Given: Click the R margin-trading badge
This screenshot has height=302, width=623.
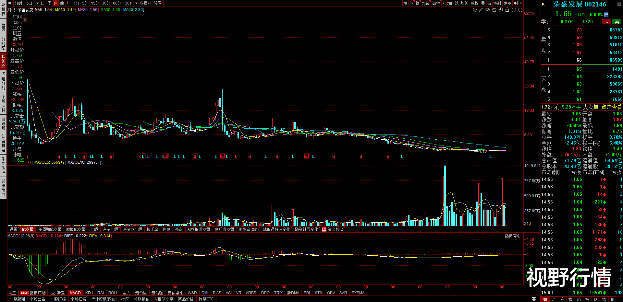Looking at the screenshot, I should [543, 4].
